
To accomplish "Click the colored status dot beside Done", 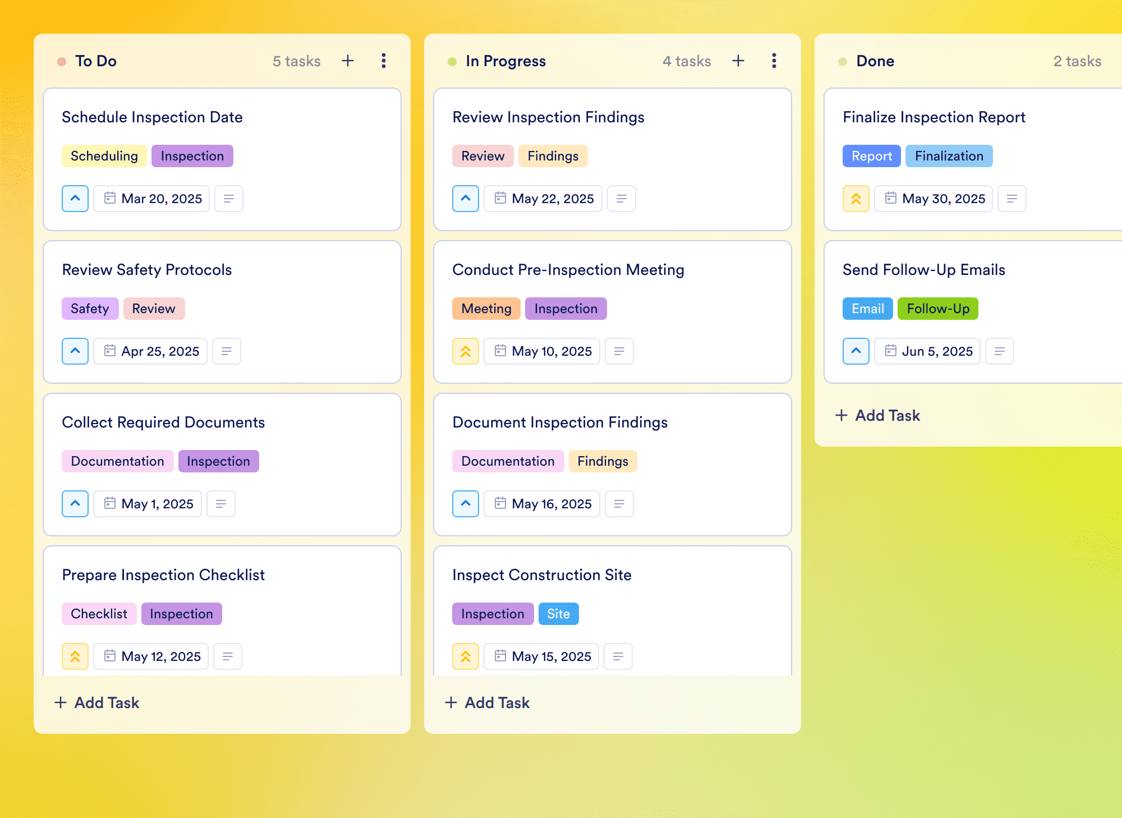I will pos(843,61).
